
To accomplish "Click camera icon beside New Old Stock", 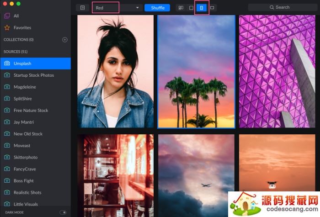I will point(7,133).
